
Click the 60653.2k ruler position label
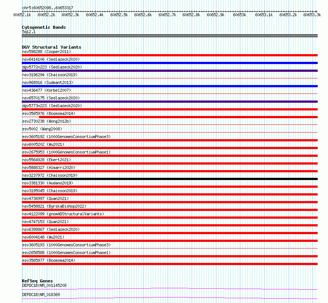pos(288,15)
